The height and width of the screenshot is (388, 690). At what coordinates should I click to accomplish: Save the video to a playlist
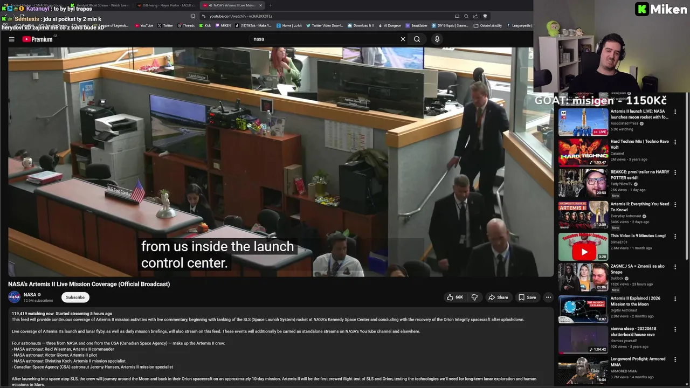(527, 297)
